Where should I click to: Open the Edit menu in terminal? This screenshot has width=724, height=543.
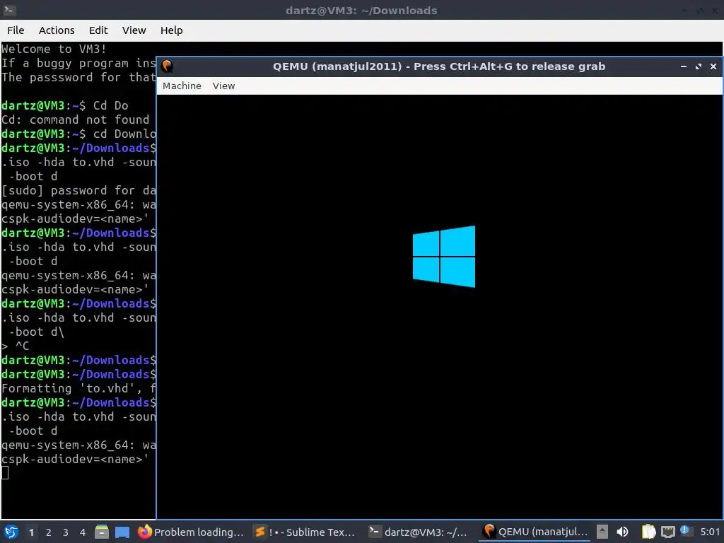coord(98,30)
